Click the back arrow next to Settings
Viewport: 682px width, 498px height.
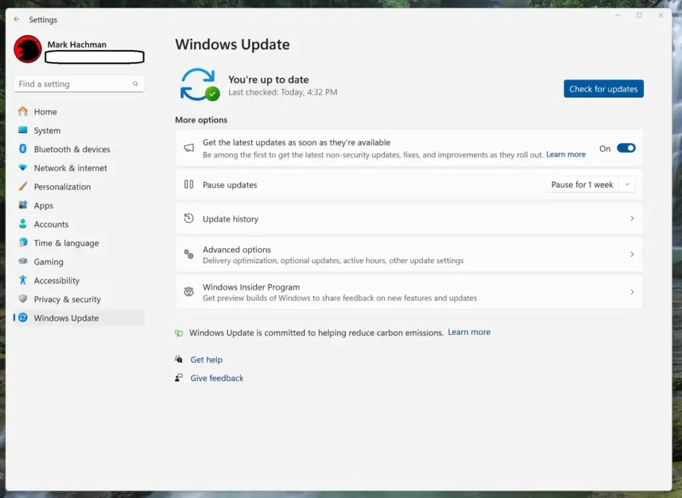(17, 20)
